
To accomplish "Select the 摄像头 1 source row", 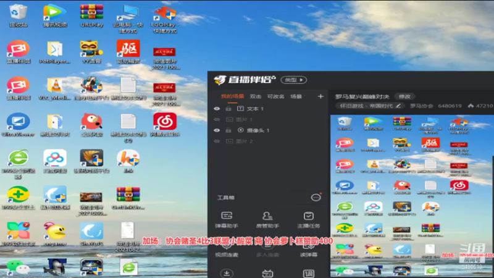I will (269, 130).
